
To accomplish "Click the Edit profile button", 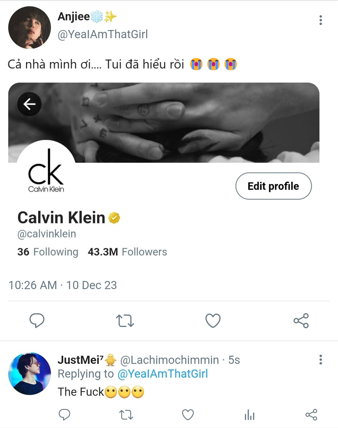I will tap(273, 186).
